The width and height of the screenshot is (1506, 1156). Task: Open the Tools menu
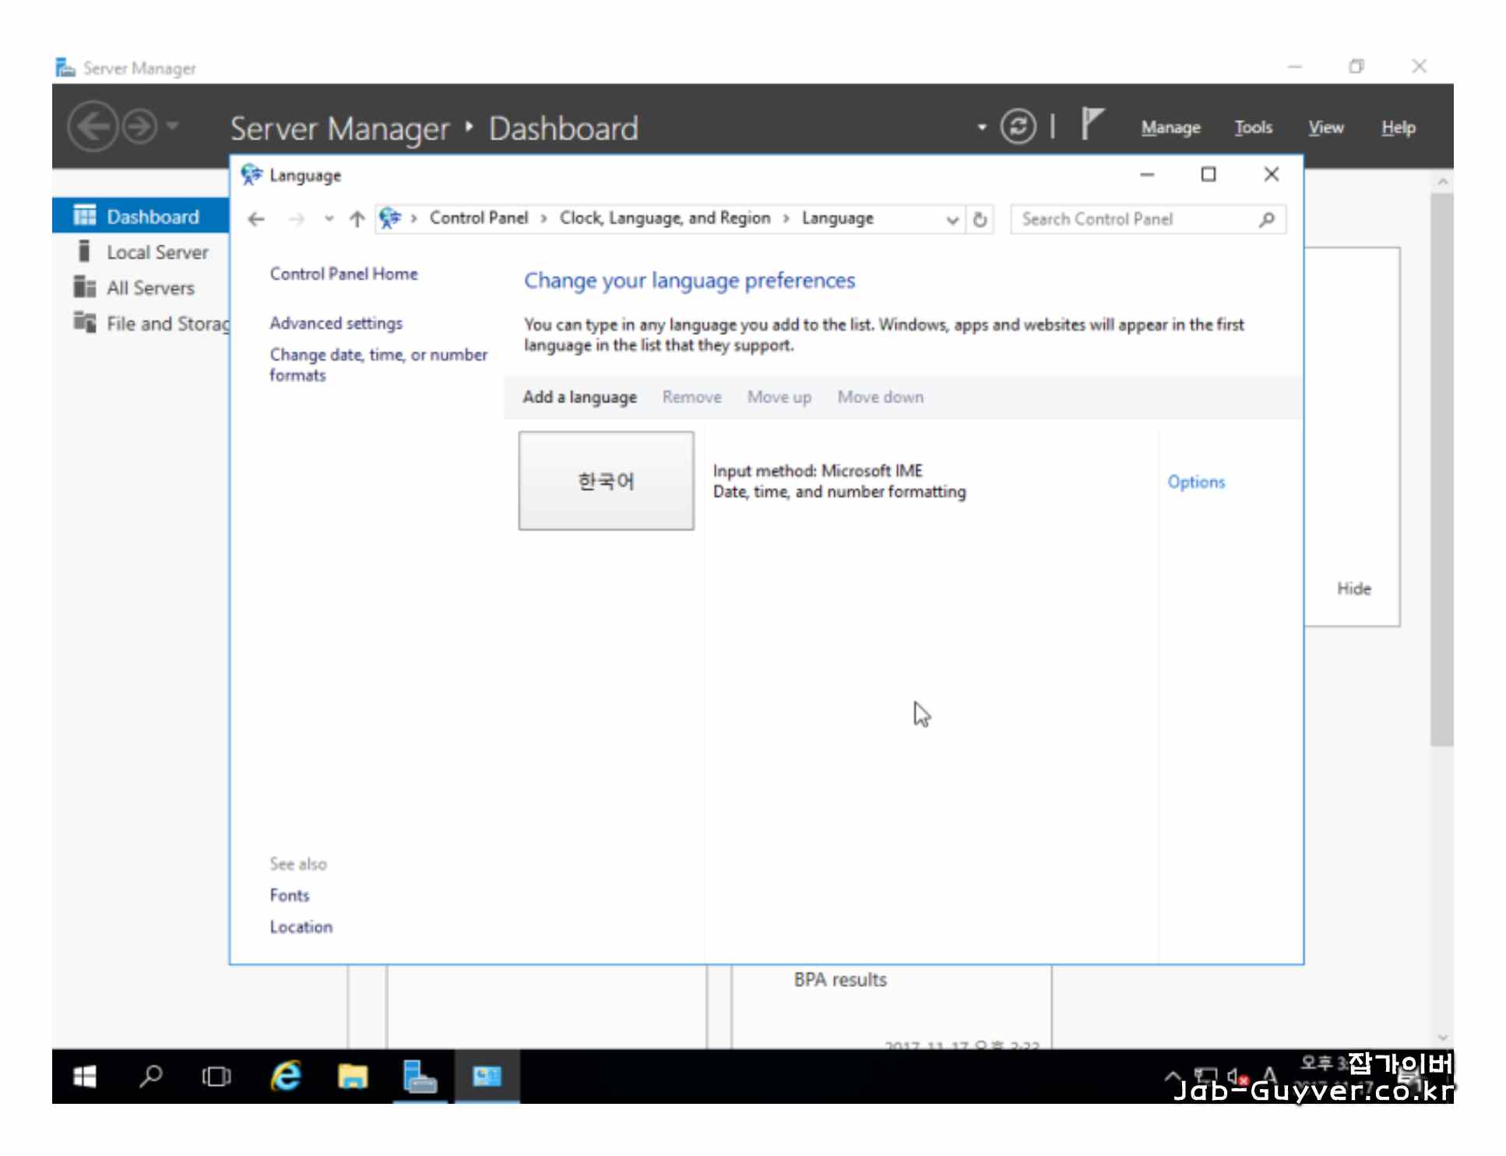pyautogui.click(x=1252, y=127)
